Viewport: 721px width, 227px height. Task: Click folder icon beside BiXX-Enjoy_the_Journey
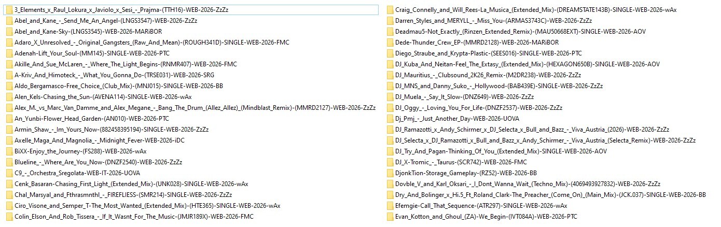point(9,151)
